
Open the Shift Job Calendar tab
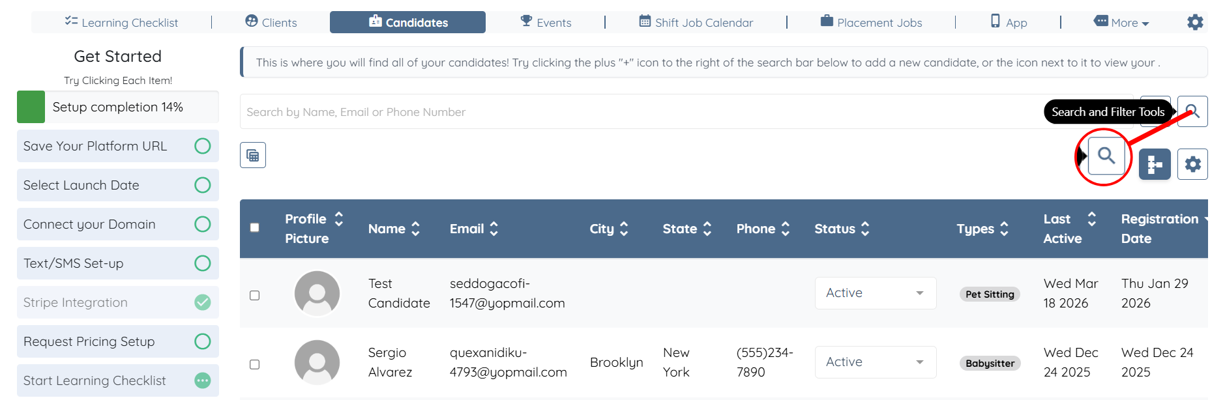pyautogui.click(x=696, y=22)
